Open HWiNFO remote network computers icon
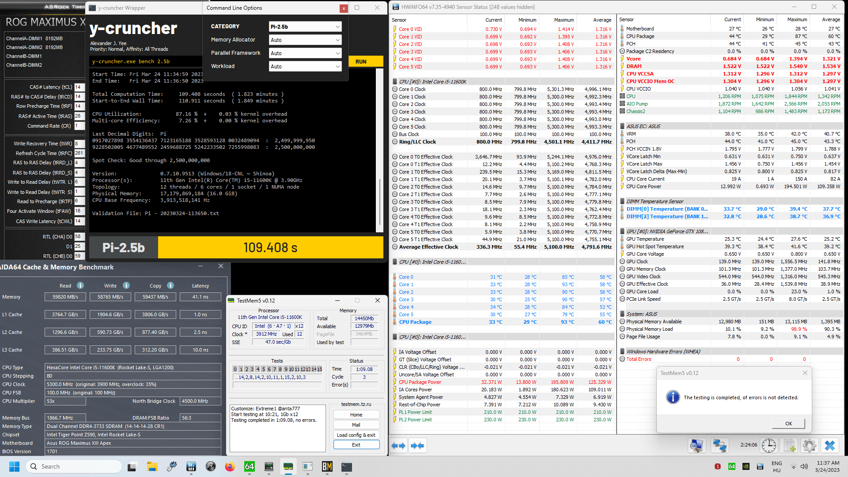Image resolution: width=848 pixels, height=477 pixels. click(x=719, y=446)
